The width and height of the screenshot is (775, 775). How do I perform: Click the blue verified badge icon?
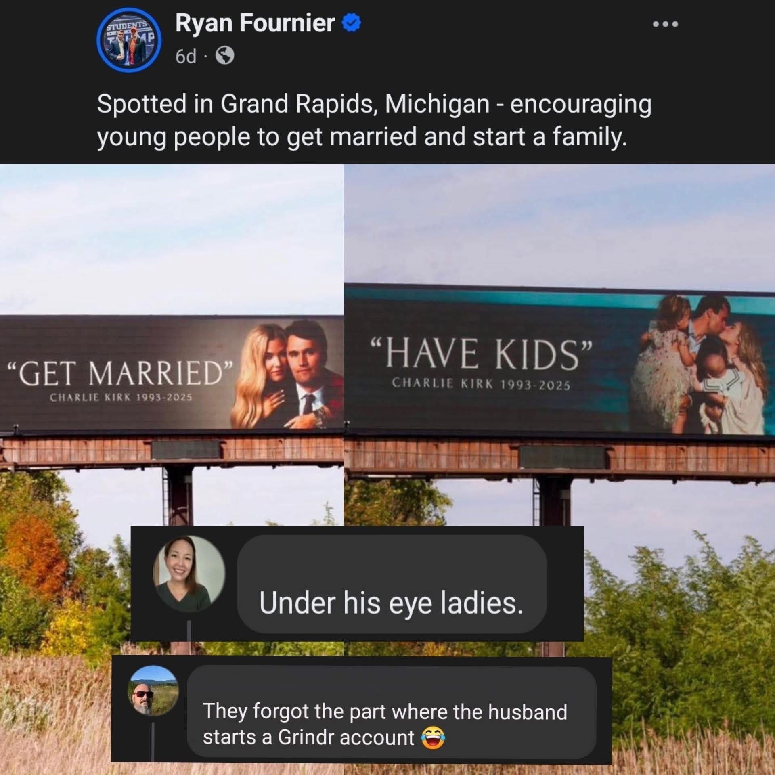click(352, 23)
